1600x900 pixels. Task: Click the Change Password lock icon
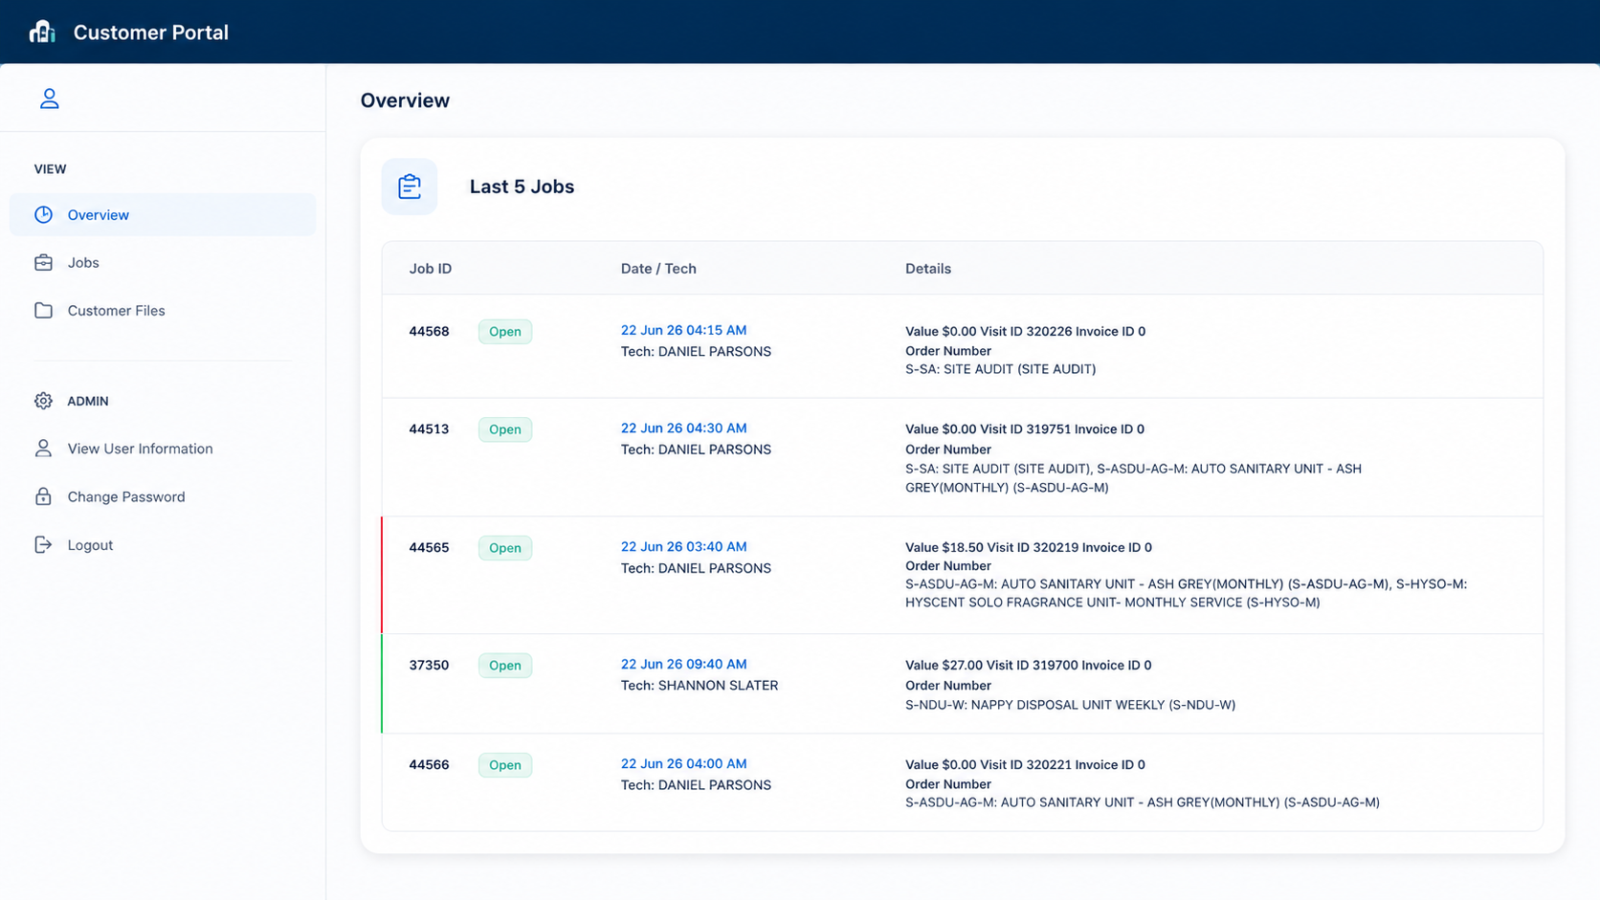point(43,496)
